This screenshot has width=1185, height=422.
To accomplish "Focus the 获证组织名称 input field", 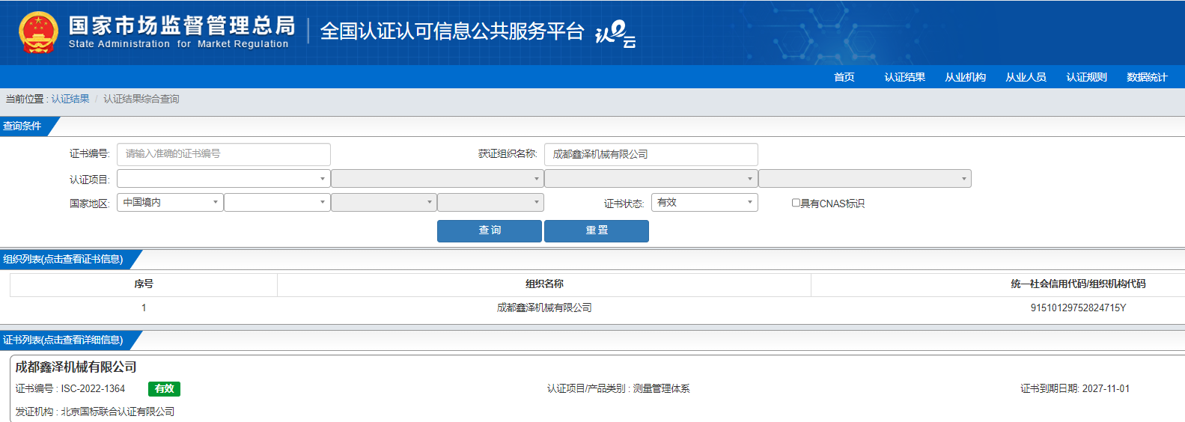I will (x=651, y=154).
